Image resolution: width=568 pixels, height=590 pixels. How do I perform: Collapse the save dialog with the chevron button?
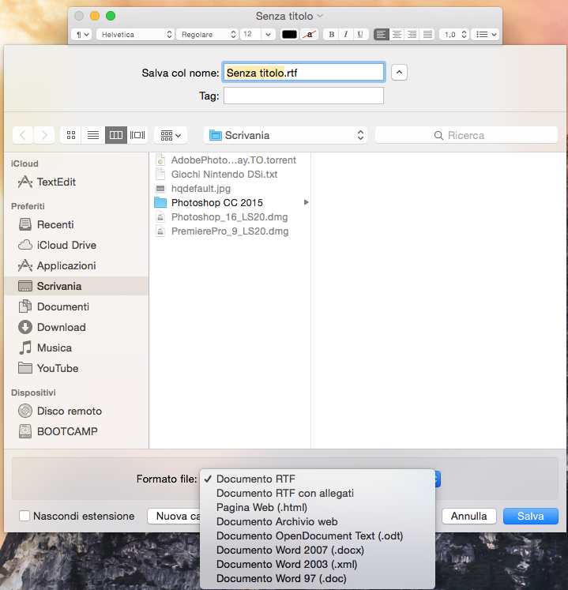[399, 72]
